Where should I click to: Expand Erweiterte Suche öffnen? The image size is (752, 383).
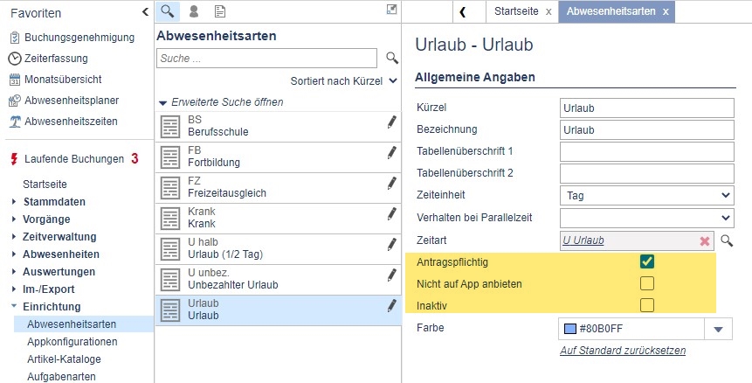point(221,102)
